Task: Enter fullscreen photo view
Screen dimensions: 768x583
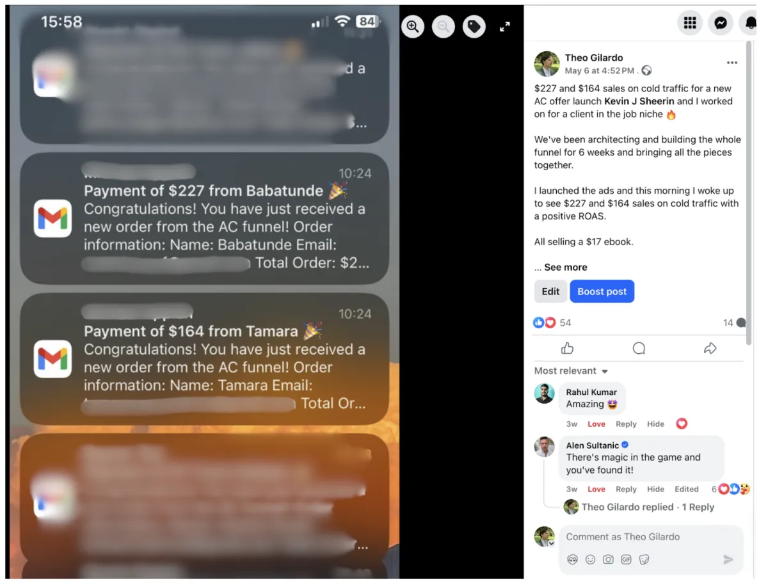Action: pos(505,26)
